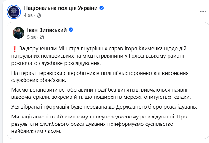Viewport: 209px width, 143px height.
Task: Click verified badge beside Іван Вигівський
Action: point(71,30)
